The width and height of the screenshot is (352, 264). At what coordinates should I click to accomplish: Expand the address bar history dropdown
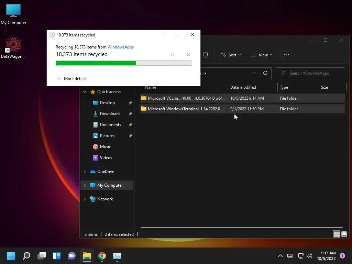[254, 73]
